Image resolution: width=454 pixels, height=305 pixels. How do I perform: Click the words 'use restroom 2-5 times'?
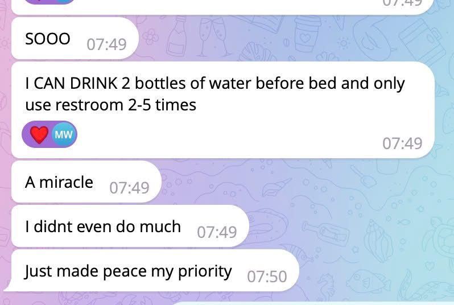tap(111, 105)
